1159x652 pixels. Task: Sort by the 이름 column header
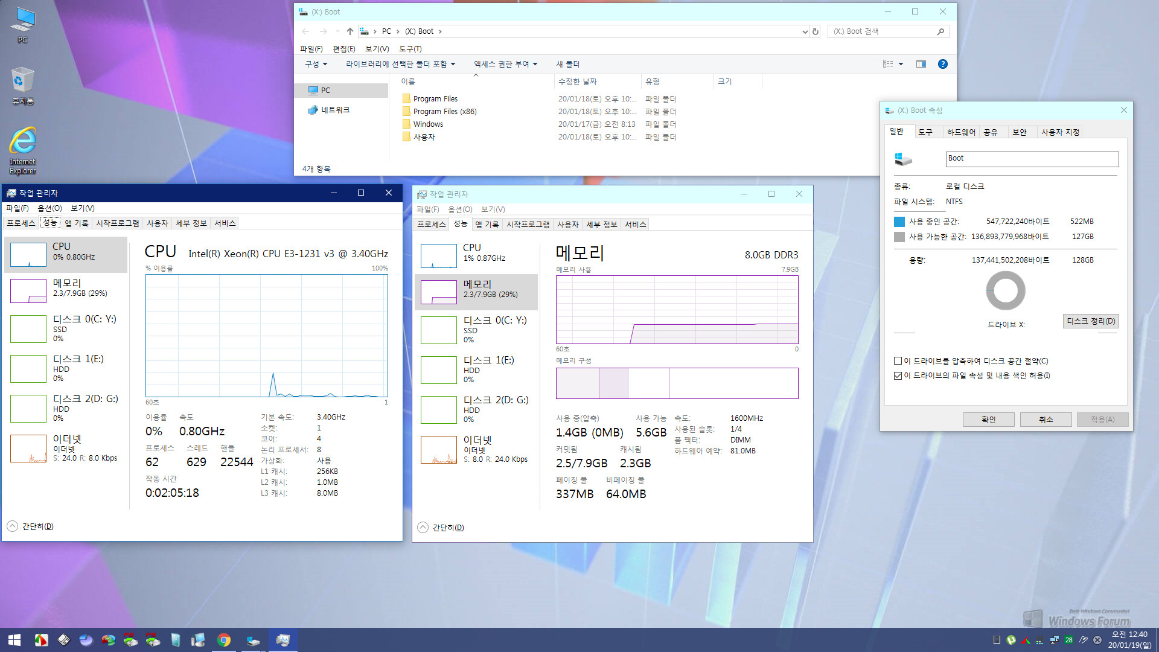point(476,81)
